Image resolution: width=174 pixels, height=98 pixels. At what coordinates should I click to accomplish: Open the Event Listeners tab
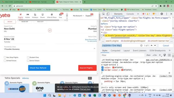point(139,51)
